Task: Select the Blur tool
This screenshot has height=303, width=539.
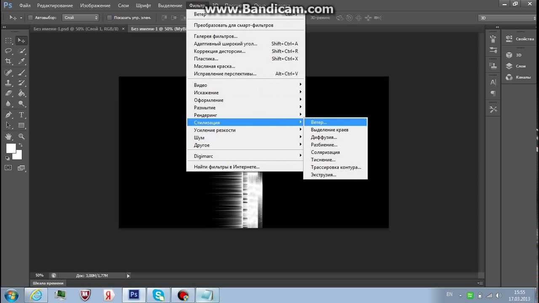Action: tap(8, 104)
